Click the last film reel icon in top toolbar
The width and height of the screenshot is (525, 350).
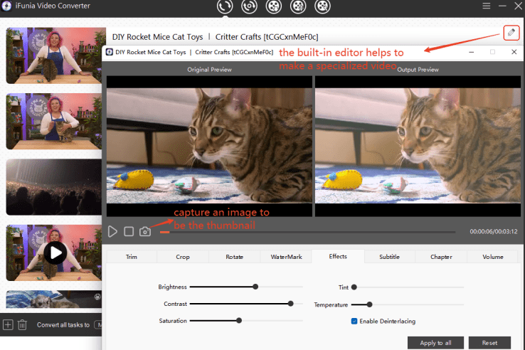tap(322, 7)
